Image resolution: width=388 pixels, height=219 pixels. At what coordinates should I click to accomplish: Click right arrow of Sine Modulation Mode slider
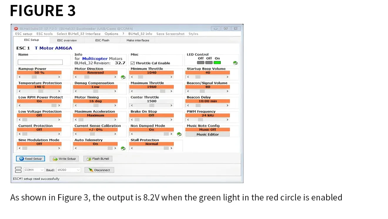click(59, 148)
